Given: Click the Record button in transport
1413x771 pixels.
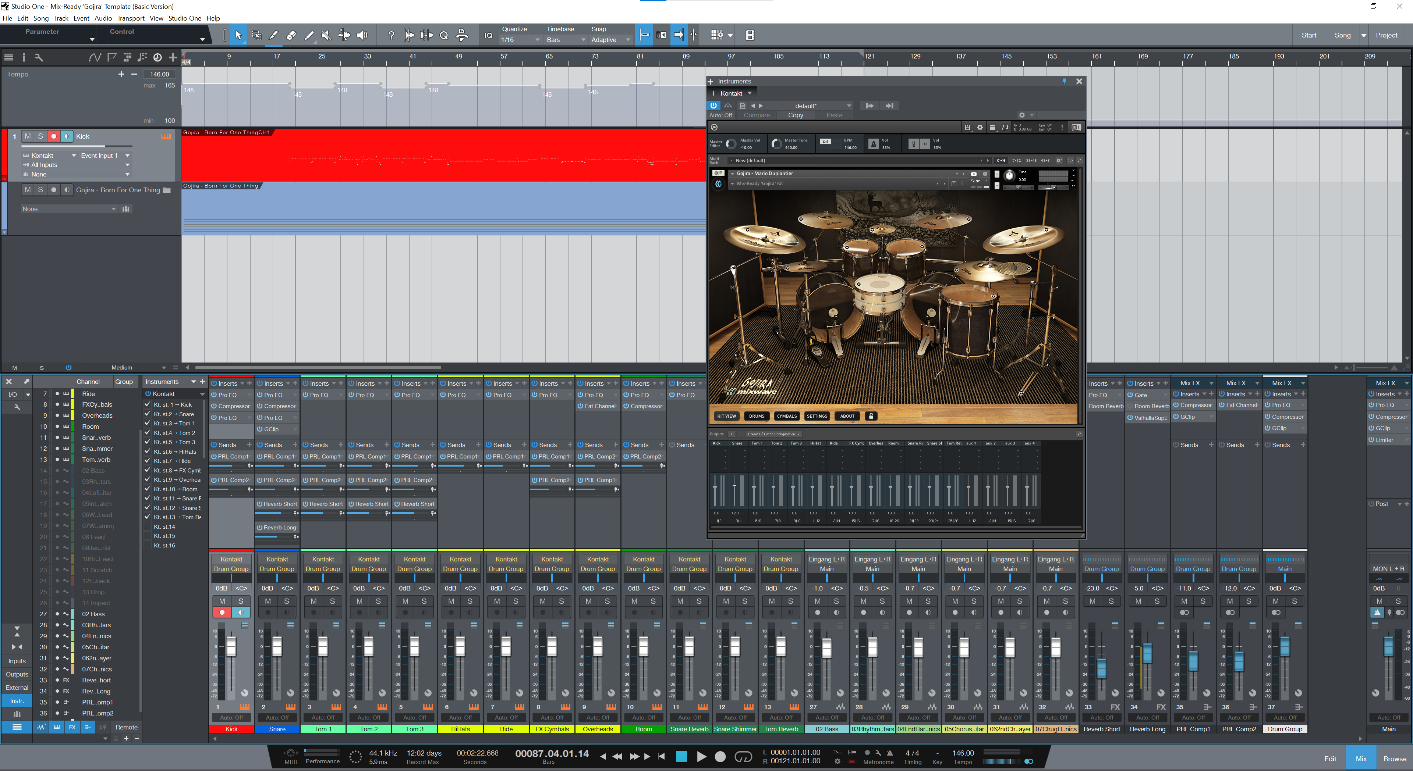Looking at the screenshot, I should click(720, 757).
